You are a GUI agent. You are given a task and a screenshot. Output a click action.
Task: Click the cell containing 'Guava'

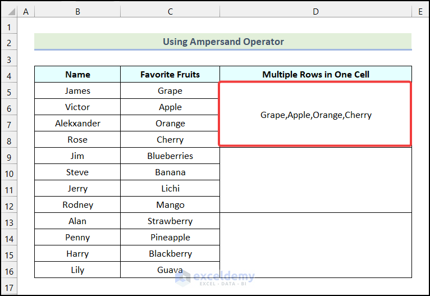[170, 270]
